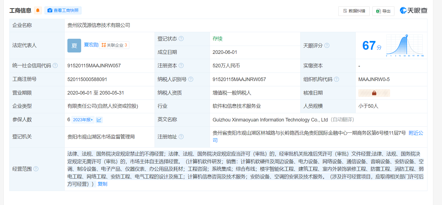Click help icon beside 经营范围
442x205 pixels.
(36, 169)
